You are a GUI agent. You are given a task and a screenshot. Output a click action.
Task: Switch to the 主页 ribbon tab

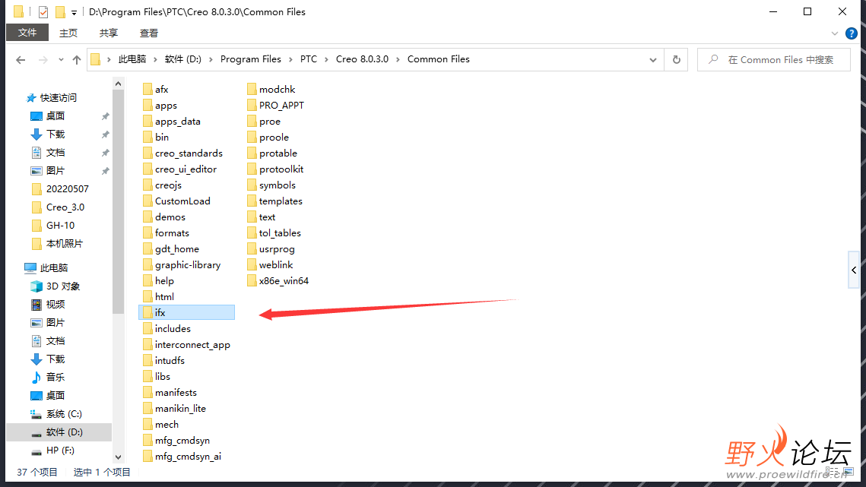coord(68,33)
